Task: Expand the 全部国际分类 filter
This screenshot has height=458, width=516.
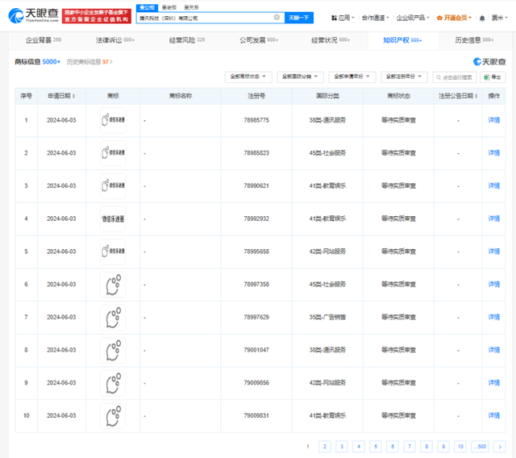Action: click(300, 77)
